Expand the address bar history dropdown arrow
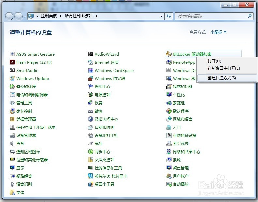 tap(161, 16)
